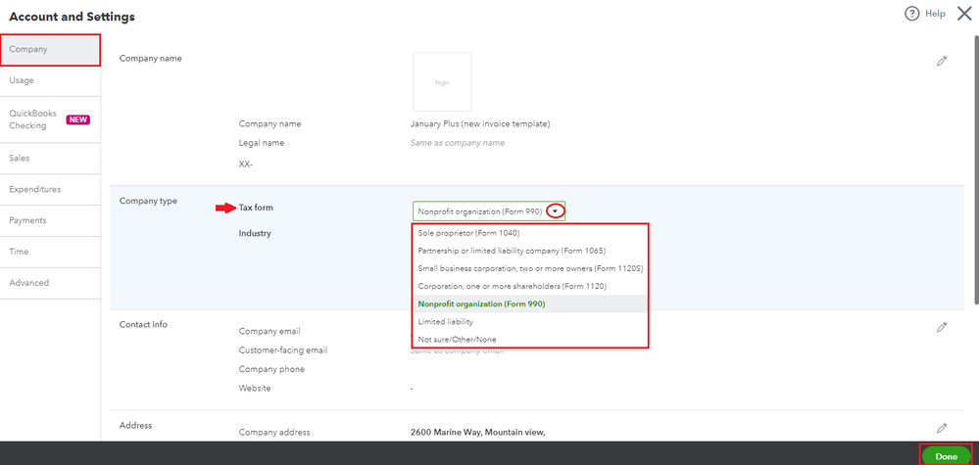
Task: Open the Company settings tab
Action: (51, 50)
